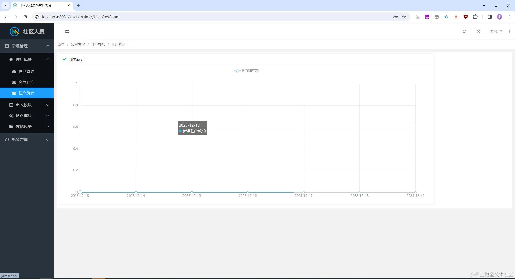Image resolution: width=515 pixels, height=279 pixels.
Task: Open a new browser tab
Action: point(78,5)
